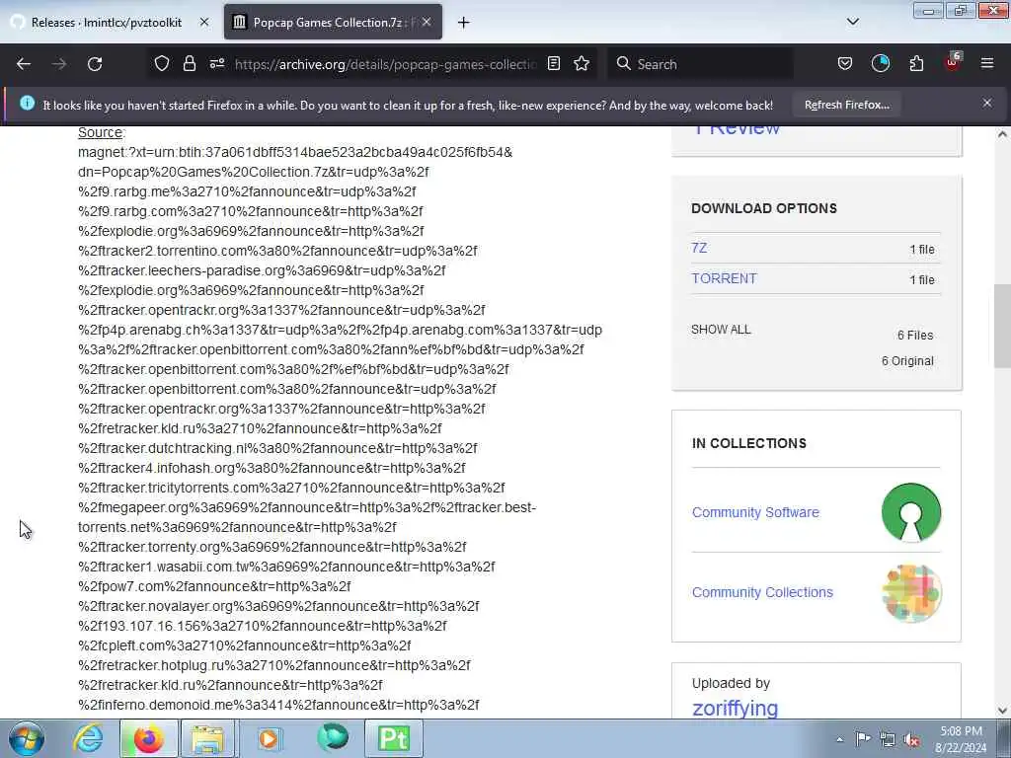1011x758 pixels.
Task: Click the Refresh Firefox button
Action: tap(846, 105)
